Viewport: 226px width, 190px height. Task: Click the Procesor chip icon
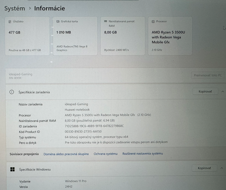point(153,22)
